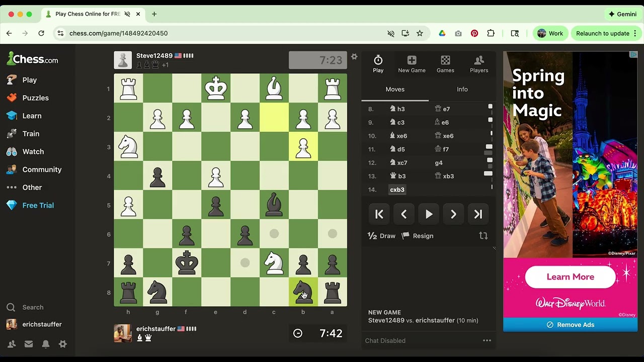The height and width of the screenshot is (362, 644).
Task: Open Puzzles in the sidebar
Action: click(x=28, y=98)
